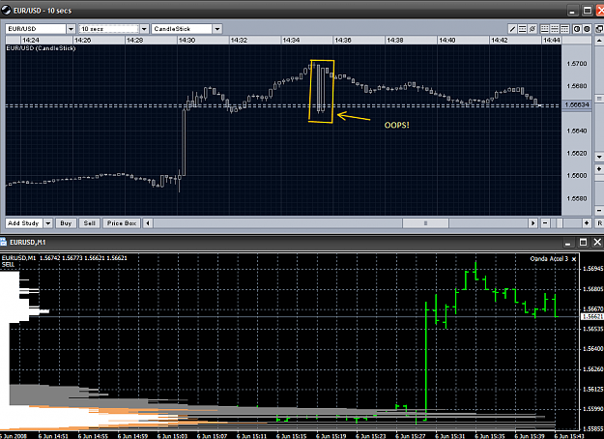Maximize the EURUSD,M1 chart window

point(583,243)
